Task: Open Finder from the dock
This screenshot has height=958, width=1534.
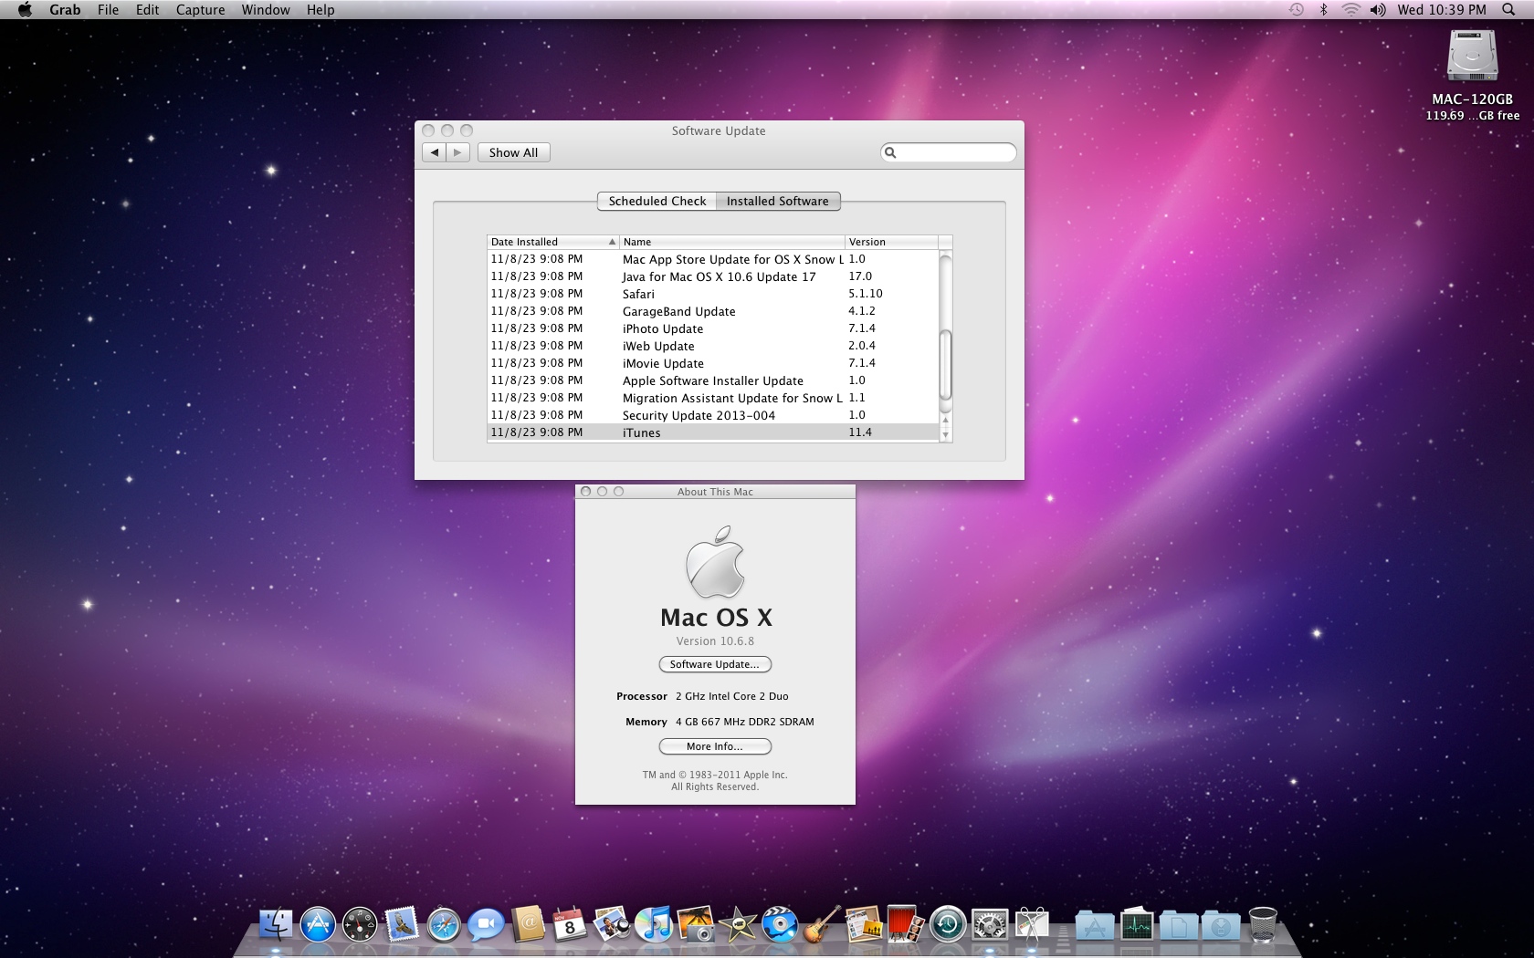Action: [276, 925]
